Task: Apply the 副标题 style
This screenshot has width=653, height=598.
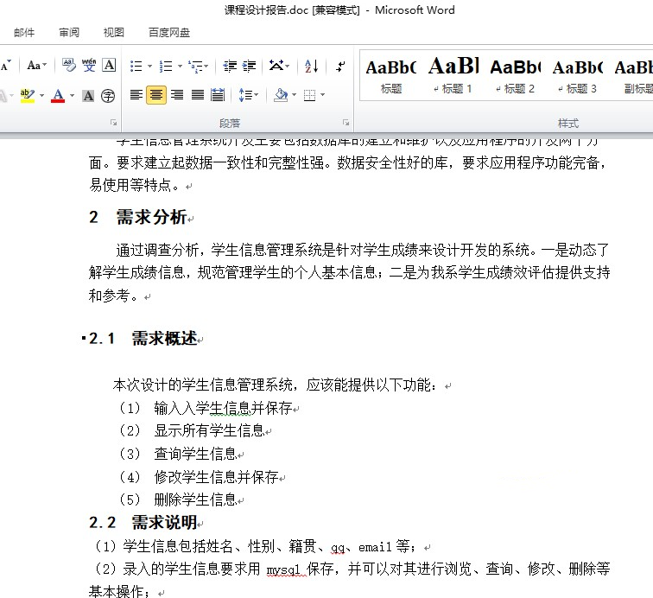Action: tap(632, 76)
